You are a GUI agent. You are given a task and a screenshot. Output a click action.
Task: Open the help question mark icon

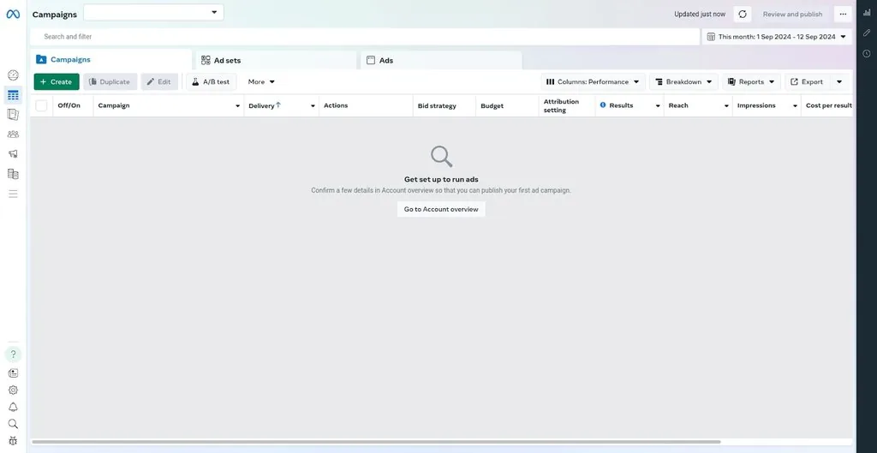coord(13,355)
